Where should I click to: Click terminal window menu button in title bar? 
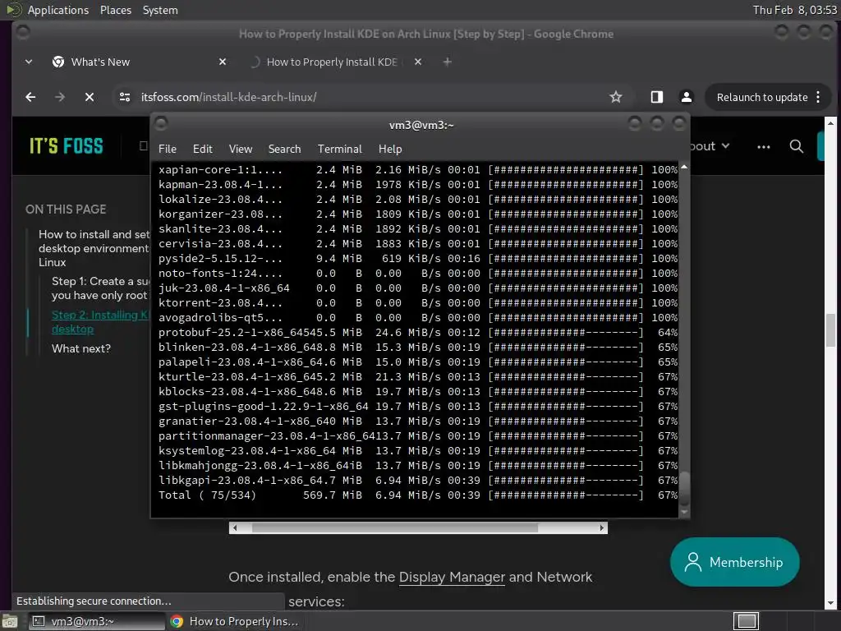coord(161,124)
